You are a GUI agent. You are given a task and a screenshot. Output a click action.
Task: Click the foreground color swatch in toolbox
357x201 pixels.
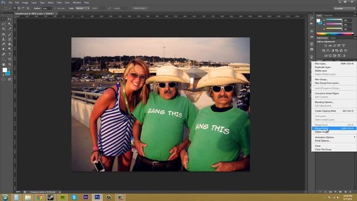[x=5, y=70]
